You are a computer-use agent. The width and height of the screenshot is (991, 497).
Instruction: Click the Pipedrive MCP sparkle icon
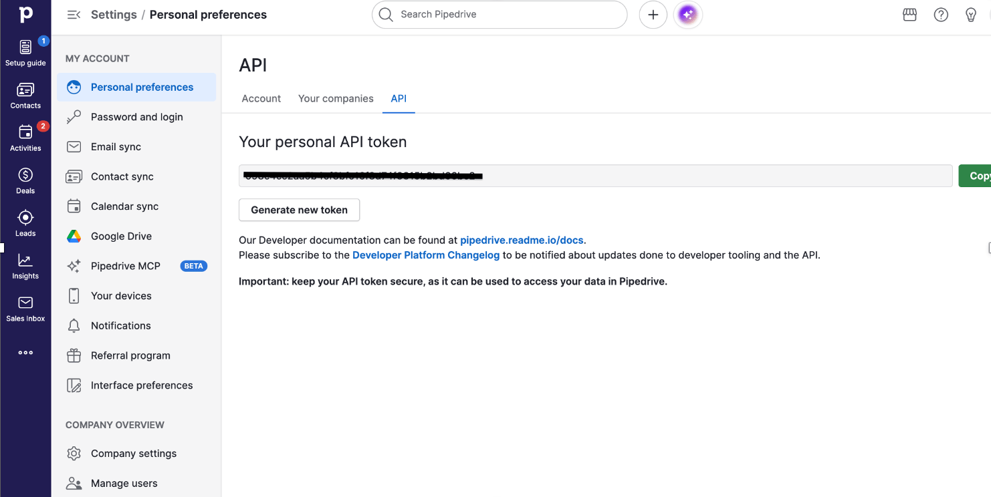click(74, 266)
